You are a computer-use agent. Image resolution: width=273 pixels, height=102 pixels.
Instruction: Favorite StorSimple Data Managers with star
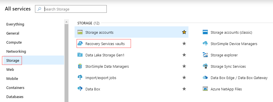tap(184, 66)
